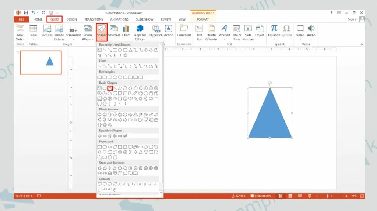Image resolution: width=377 pixels, height=211 pixels.
Task: Switch to the HOME tab
Action: click(x=38, y=19)
